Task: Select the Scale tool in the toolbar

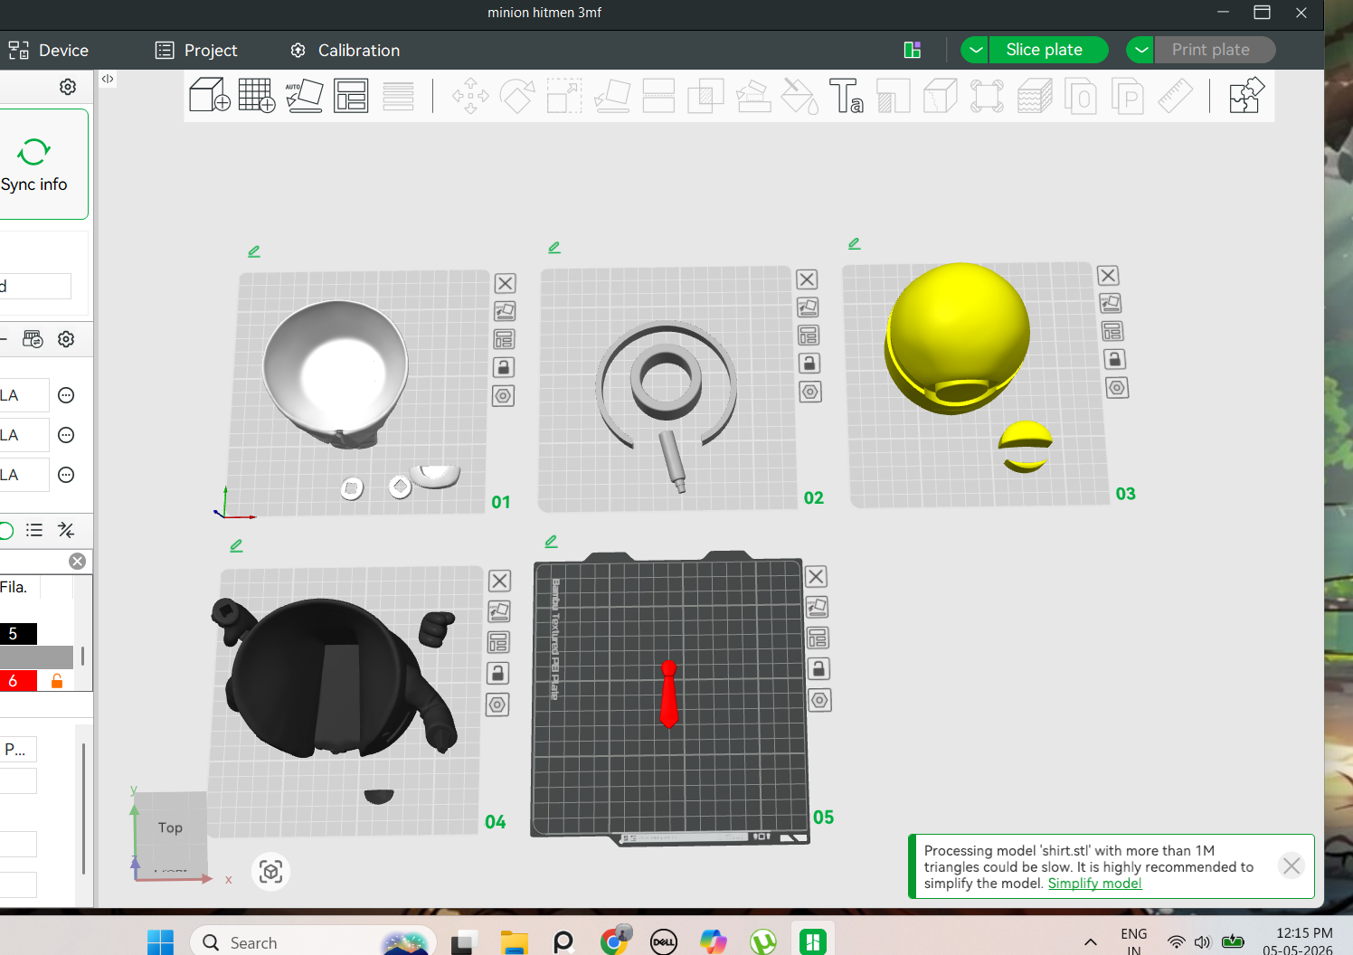Action: click(564, 96)
